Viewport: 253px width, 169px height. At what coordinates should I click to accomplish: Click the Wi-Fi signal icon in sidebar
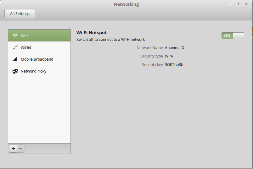pyautogui.click(x=15, y=35)
